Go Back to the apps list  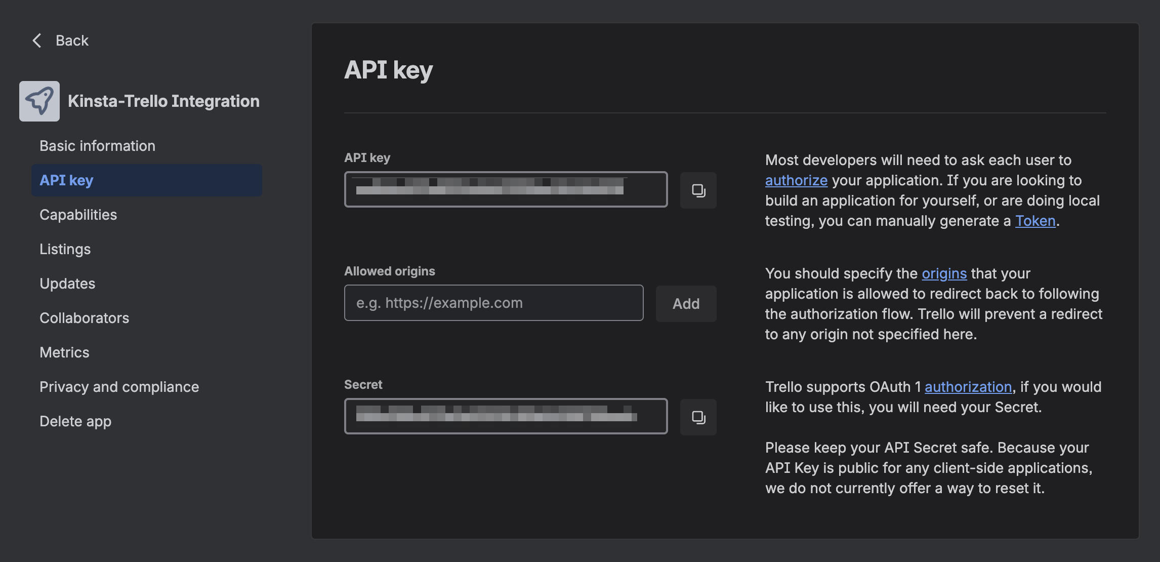point(72,40)
